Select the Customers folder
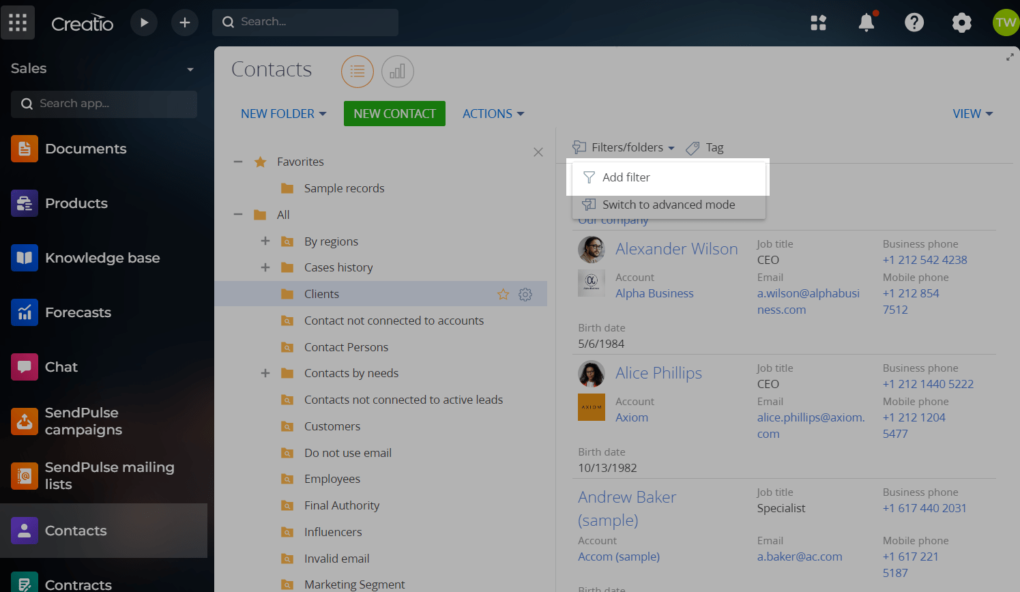The height and width of the screenshot is (592, 1020). 332,426
